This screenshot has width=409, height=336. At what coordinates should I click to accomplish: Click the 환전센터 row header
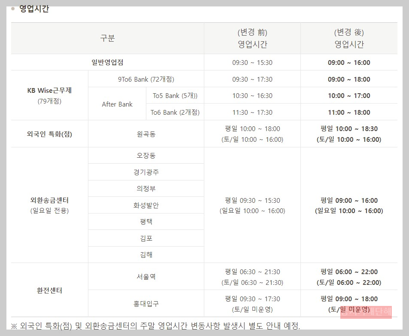click(x=49, y=289)
